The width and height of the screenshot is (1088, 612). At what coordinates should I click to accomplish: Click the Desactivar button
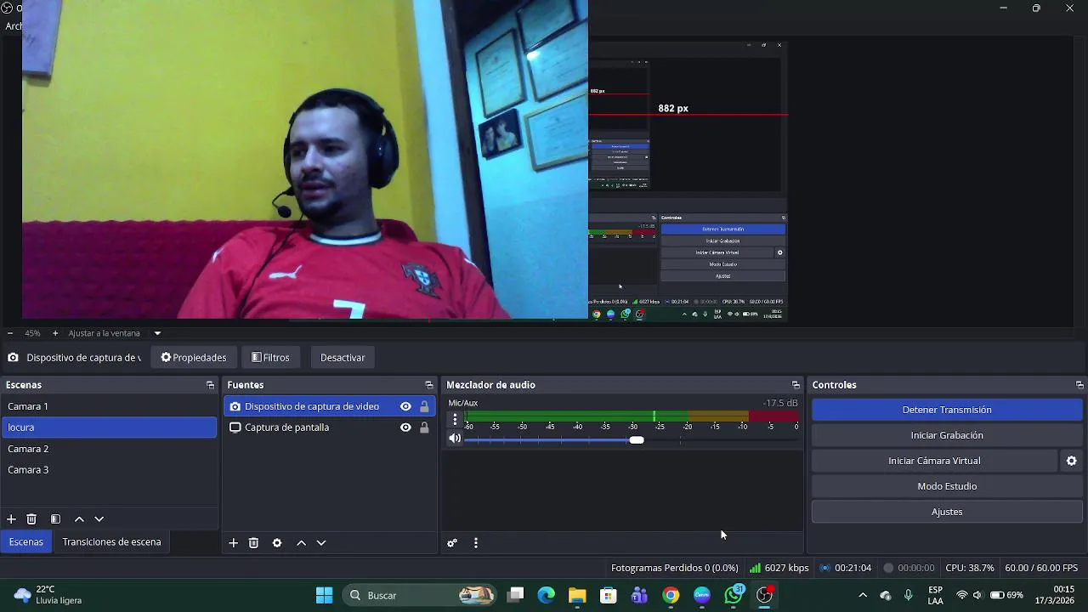click(x=343, y=358)
